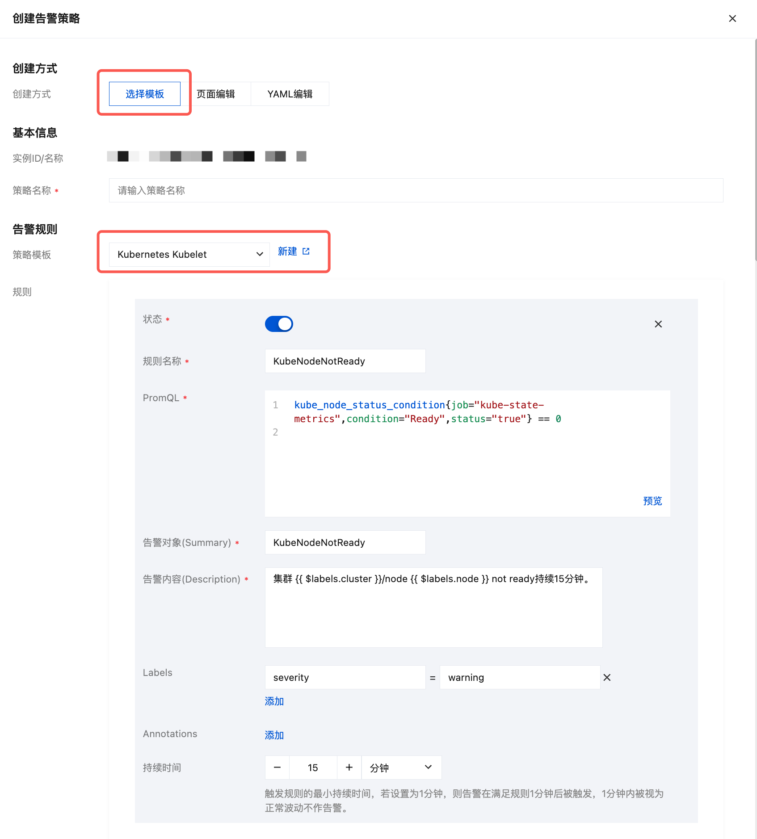This screenshot has width=757, height=839.
Task: Open the 分钟 time unit dropdown
Action: pos(402,768)
